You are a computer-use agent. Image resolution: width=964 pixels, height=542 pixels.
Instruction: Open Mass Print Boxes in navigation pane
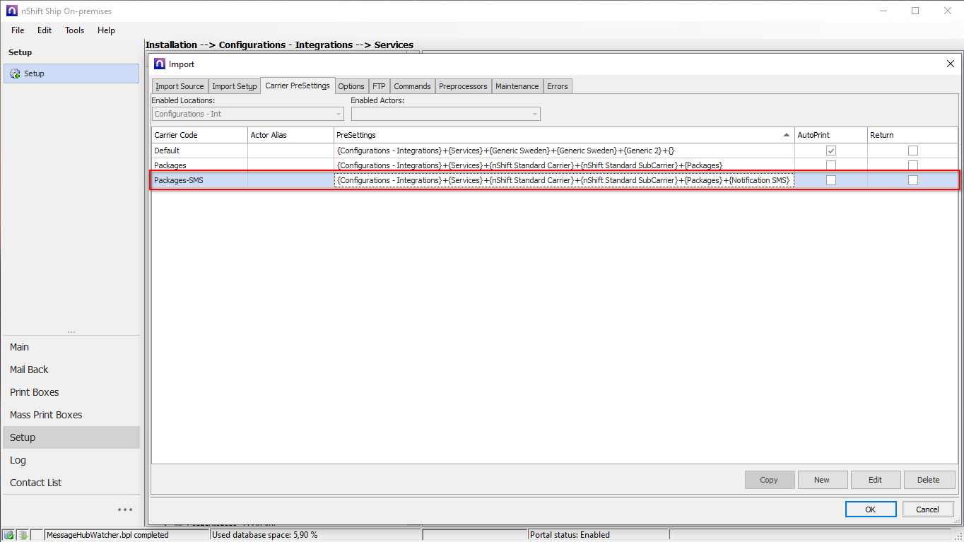tap(46, 415)
